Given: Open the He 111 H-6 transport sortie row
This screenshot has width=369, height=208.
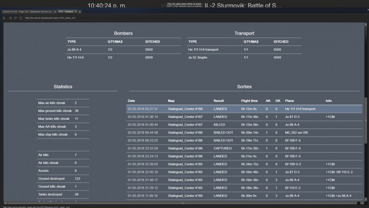Looking at the screenshot, I should (x=244, y=109).
